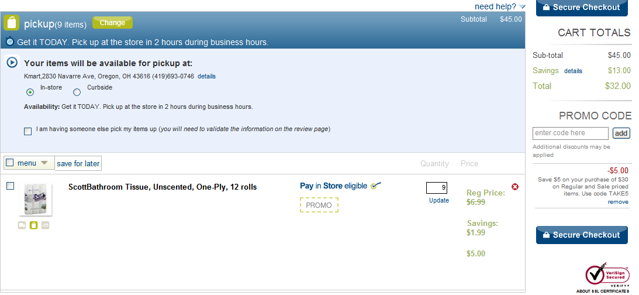Click the bottom Secure Checkout button
The image size is (639, 295).
point(582,235)
